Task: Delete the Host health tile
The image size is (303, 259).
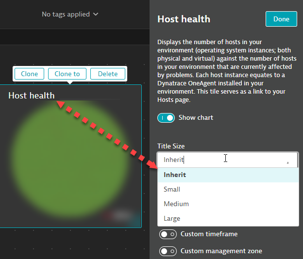Action: [x=108, y=74]
